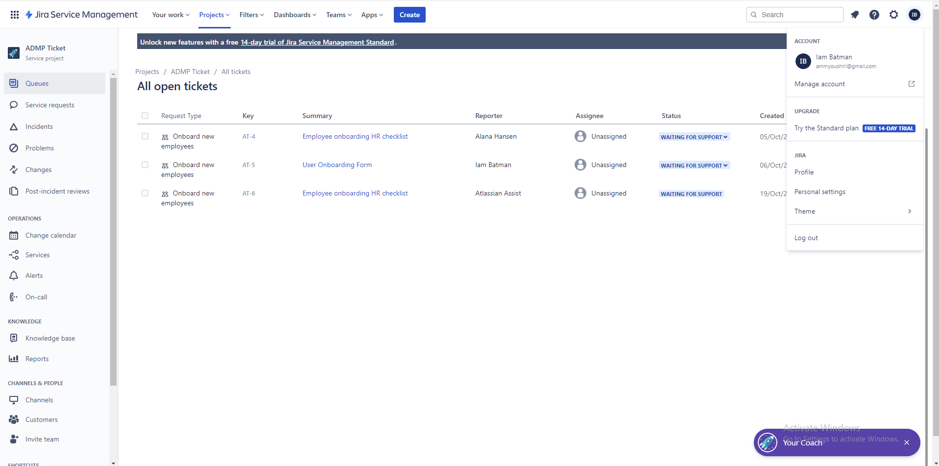Image resolution: width=939 pixels, height=466 pixels.
Task: Select the checkbox for ticket AT-4
Action: [145, 136]
